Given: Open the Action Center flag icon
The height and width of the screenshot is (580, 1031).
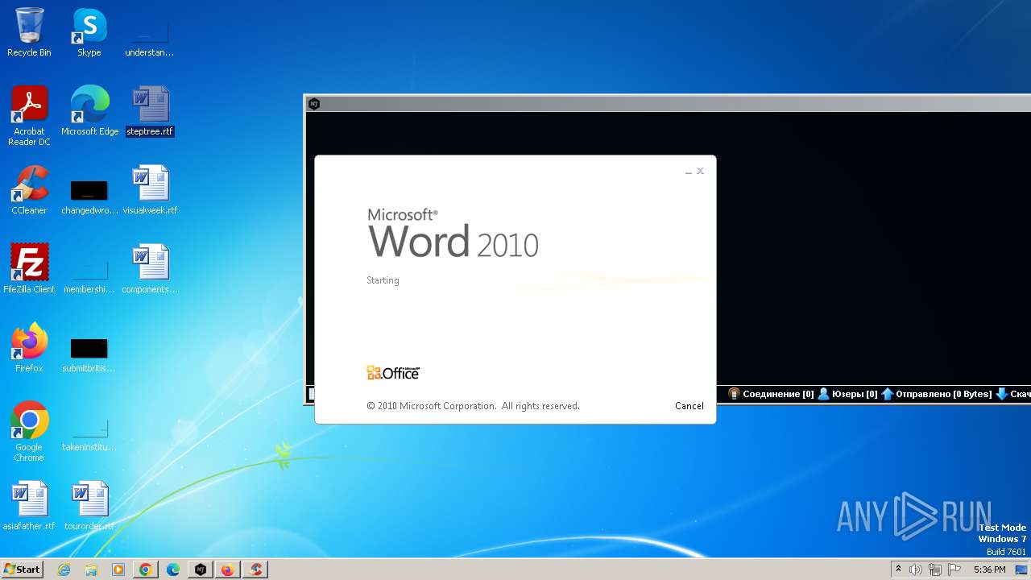Looking at the screenshot, I should 954,570.
